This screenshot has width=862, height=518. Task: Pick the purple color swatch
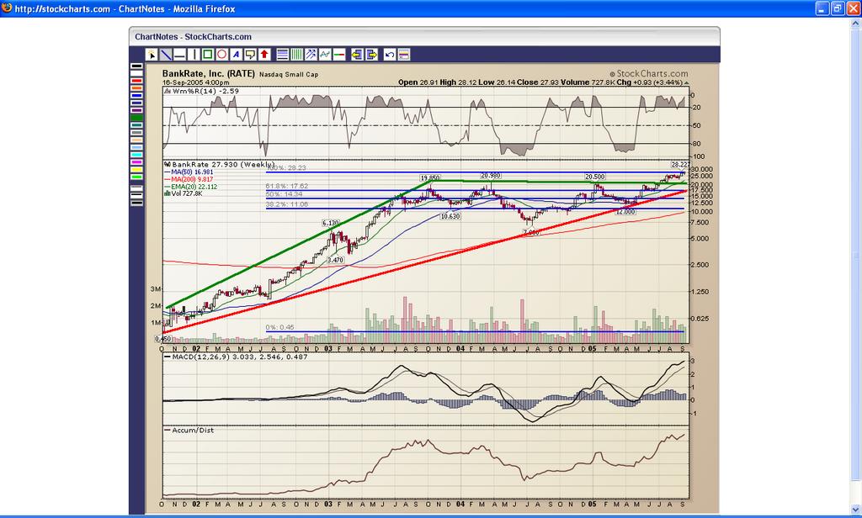pos(136,110)
